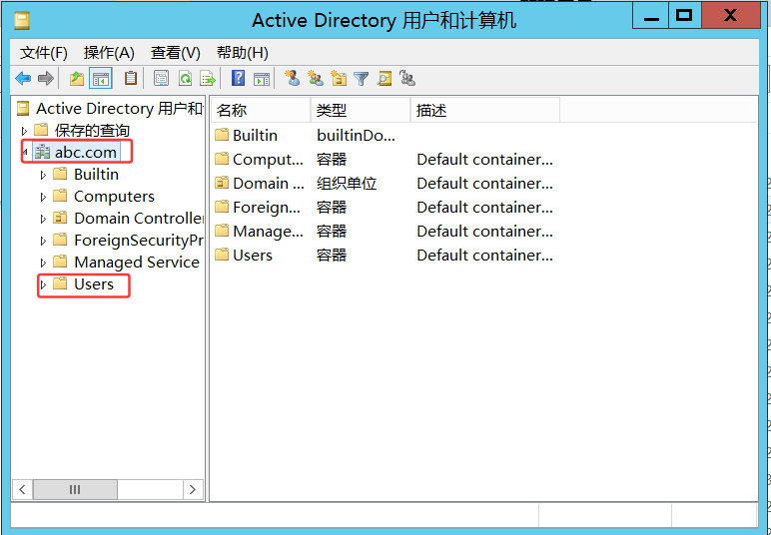
Task: Expand the Computers node in tree
Action: click(43, 197)
